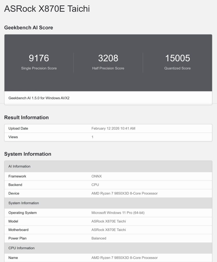Click Geekbench AI 1.5.0 for Windows AVX2 text
The height and width of the screenshot is (262, 217).
coord(39,98)
